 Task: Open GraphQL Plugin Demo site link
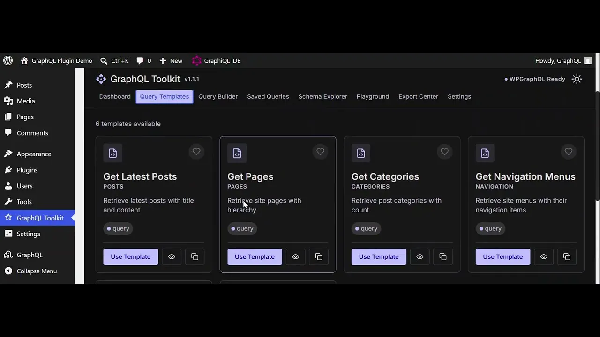coord(56,60)
